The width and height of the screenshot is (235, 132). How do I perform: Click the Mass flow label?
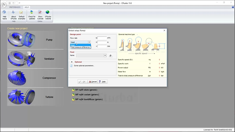[x=122, y=72]
